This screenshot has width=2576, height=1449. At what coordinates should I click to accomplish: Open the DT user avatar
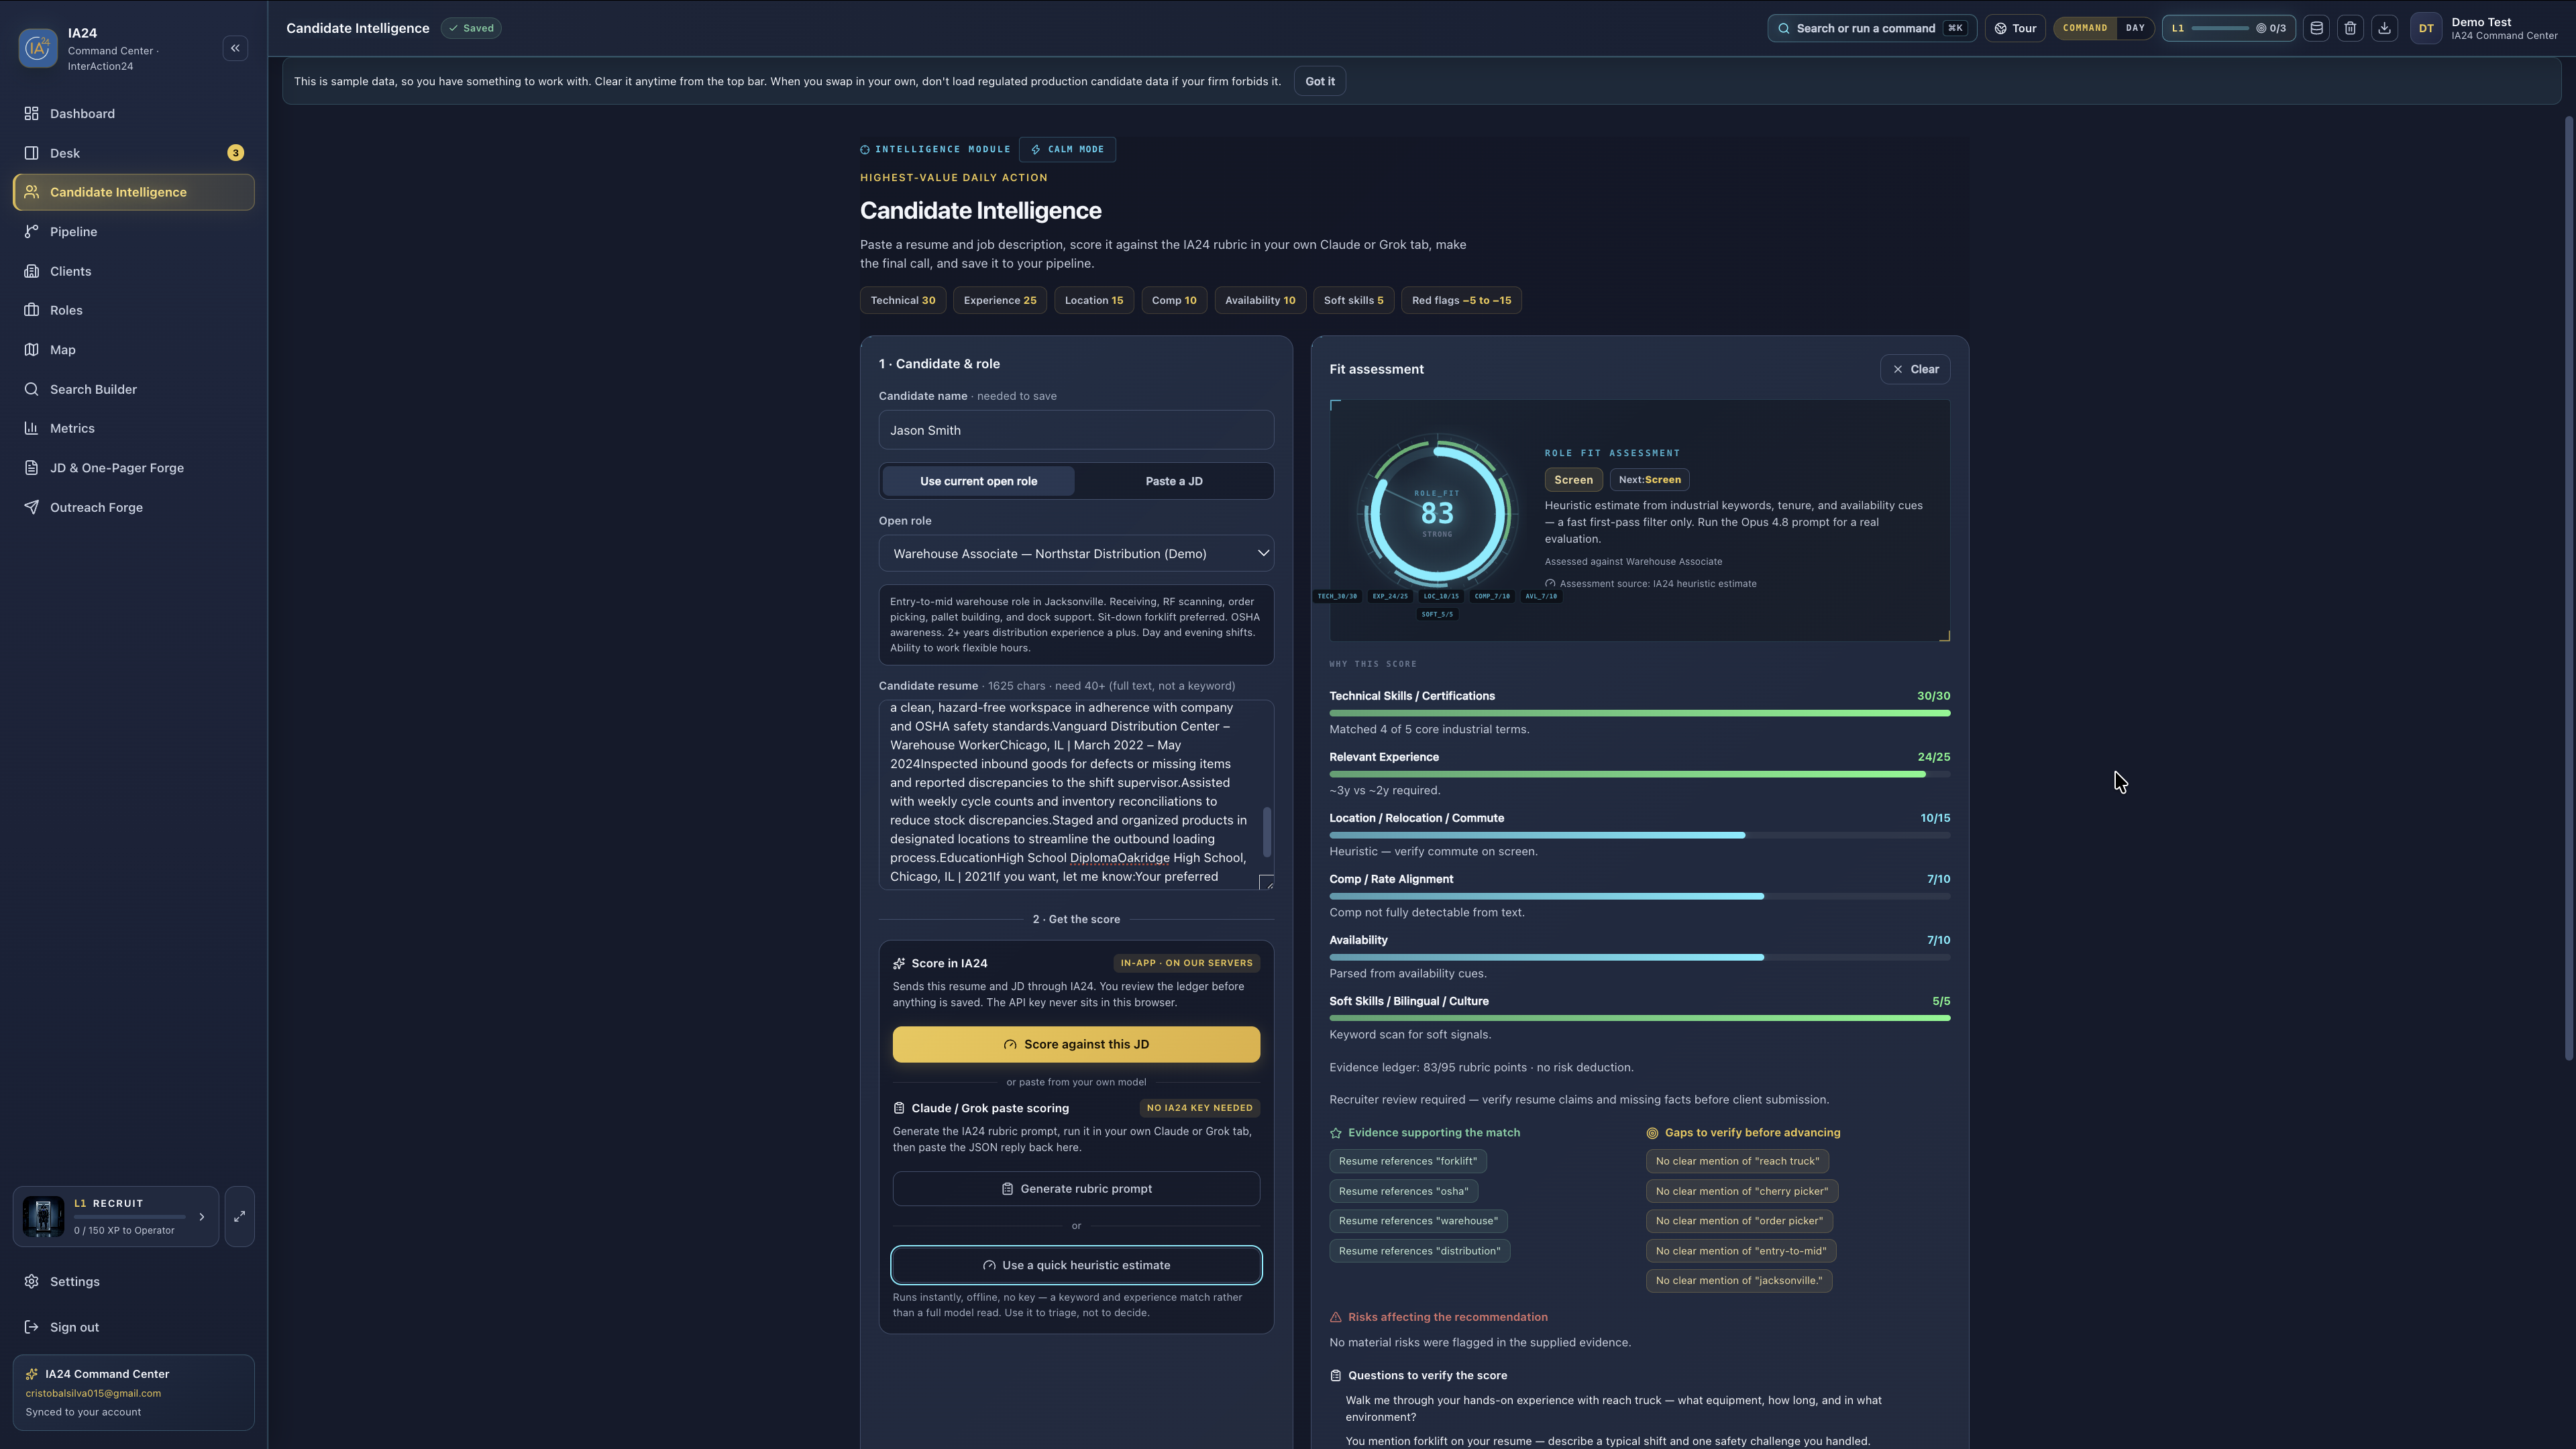pos(2426,28)
